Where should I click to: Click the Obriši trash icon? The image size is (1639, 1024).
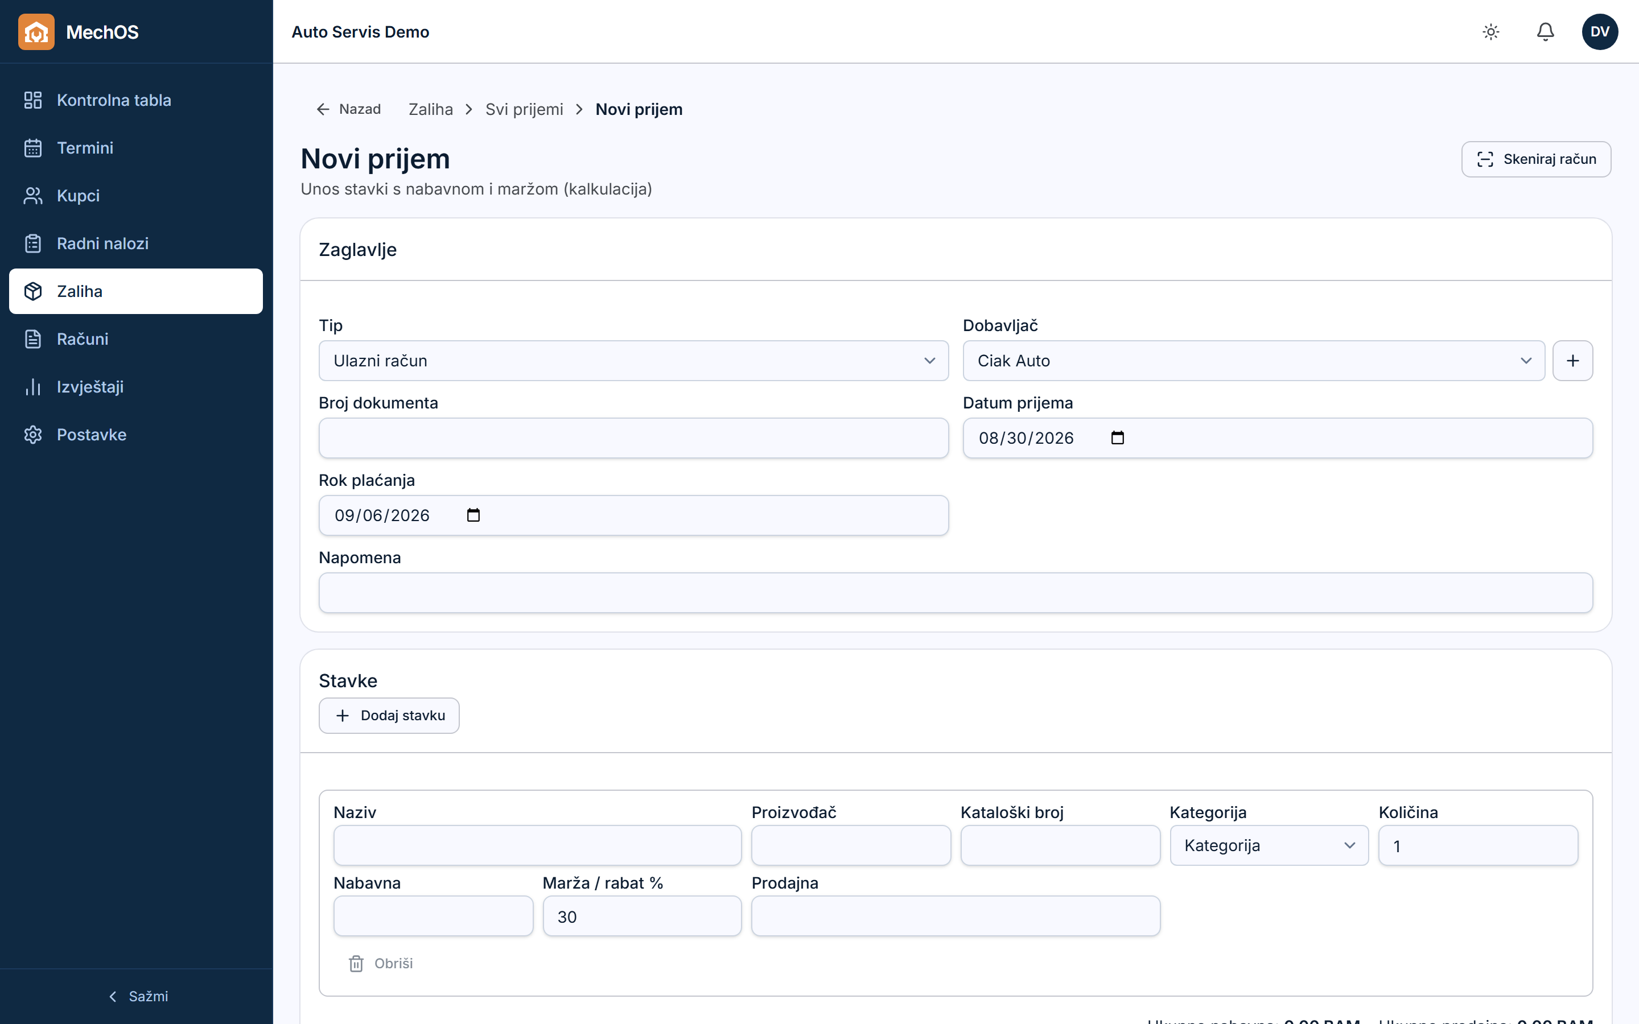coord(356,963)
